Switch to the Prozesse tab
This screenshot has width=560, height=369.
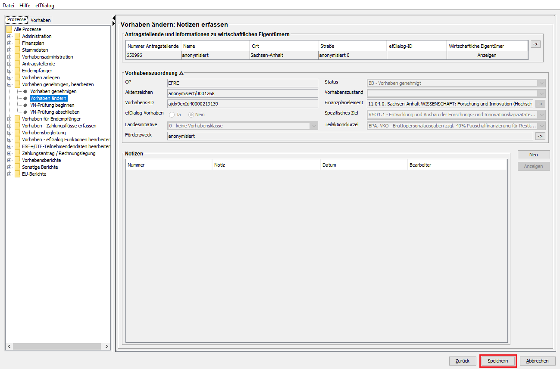17,20
